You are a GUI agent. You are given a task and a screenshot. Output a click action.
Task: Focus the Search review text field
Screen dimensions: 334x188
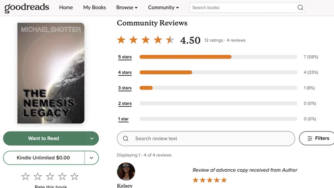coord(206,138)
